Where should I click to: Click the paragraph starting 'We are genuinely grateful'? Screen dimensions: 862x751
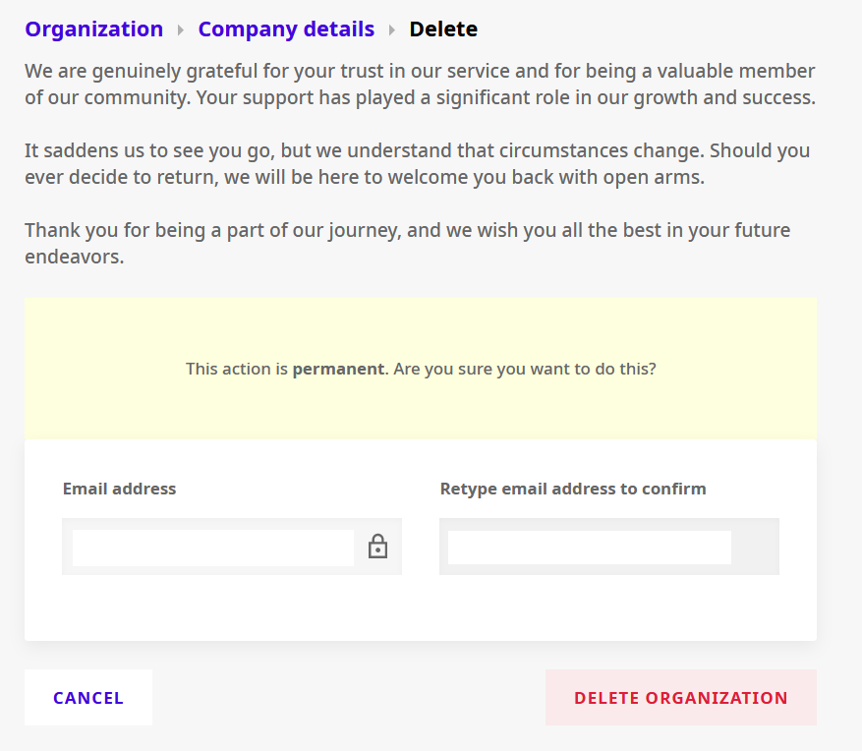421,85
